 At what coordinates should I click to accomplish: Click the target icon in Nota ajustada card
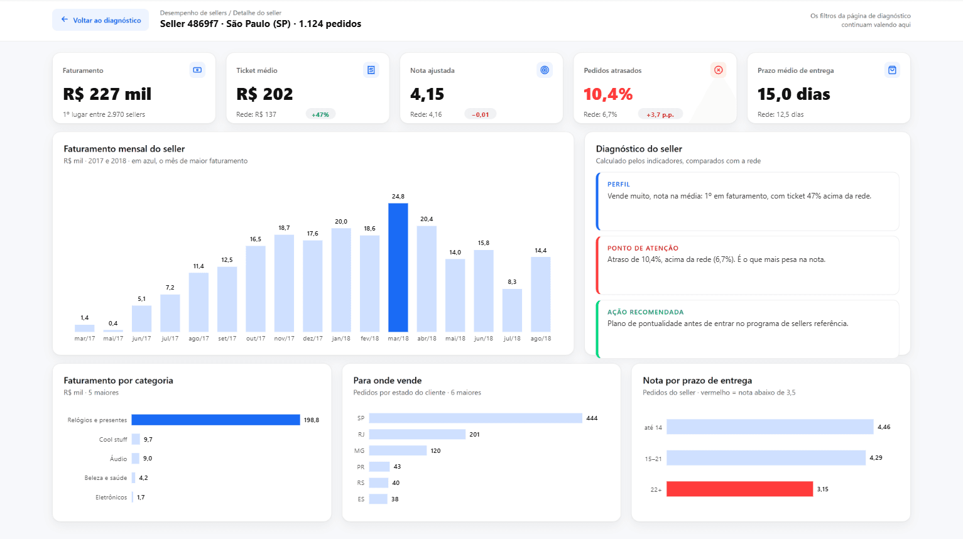coord(545,70)
